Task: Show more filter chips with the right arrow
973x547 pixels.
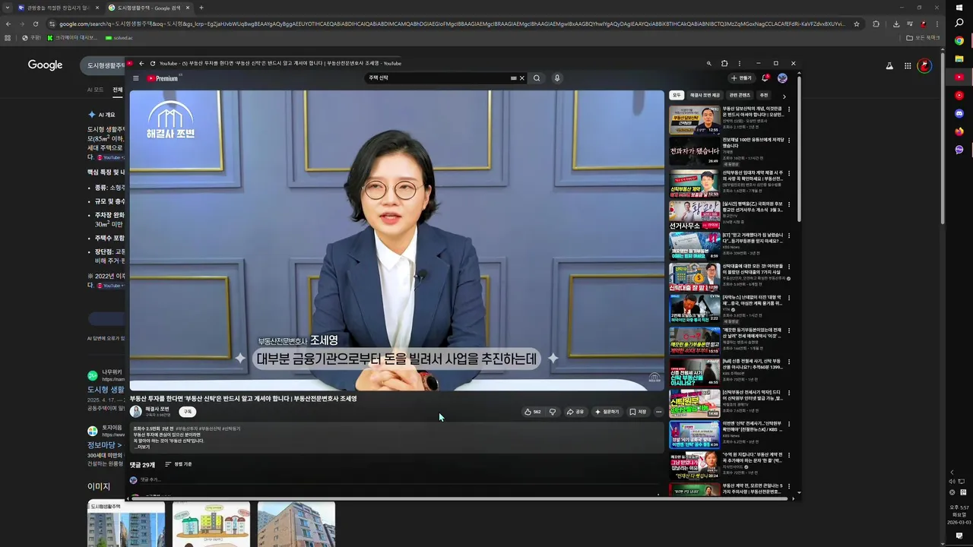Action: 784,96
